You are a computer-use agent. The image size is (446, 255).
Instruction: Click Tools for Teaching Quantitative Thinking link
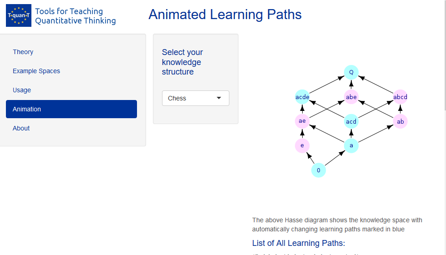[76, 16]
